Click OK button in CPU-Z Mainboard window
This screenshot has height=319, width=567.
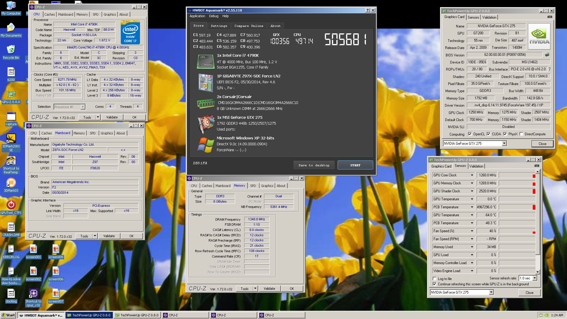click(x=131, y=236)
